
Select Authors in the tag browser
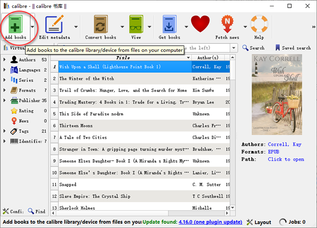27,60
